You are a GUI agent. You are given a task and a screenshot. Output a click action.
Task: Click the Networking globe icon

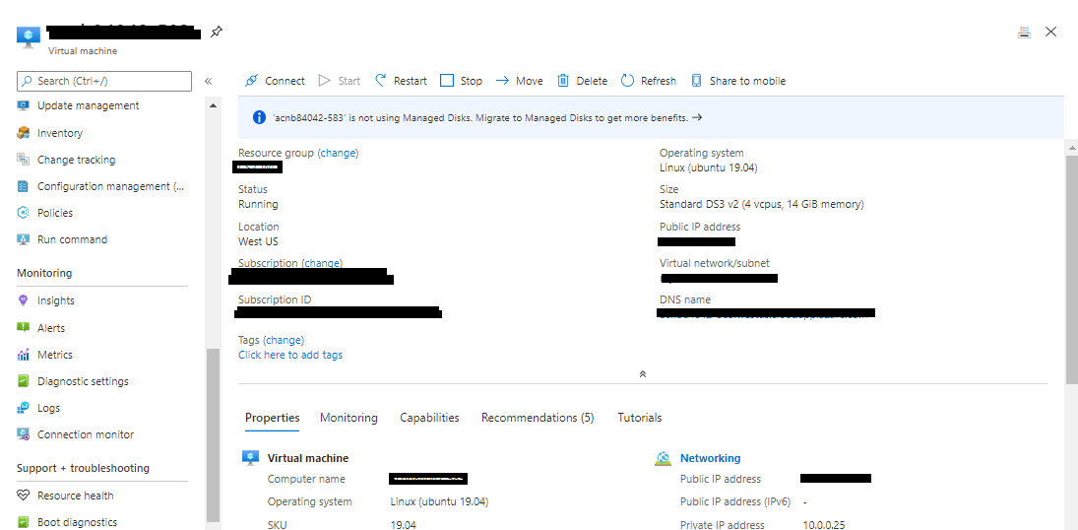point(663,458)
